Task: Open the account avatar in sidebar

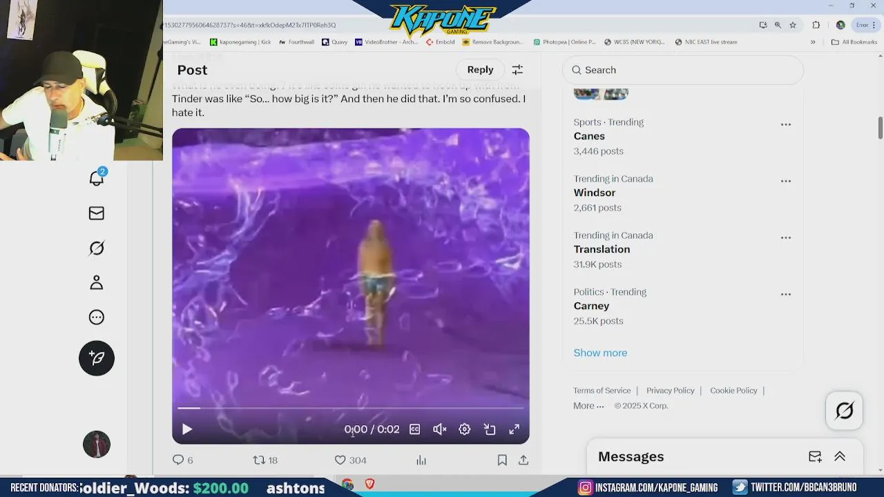Action: click(97, 445)
